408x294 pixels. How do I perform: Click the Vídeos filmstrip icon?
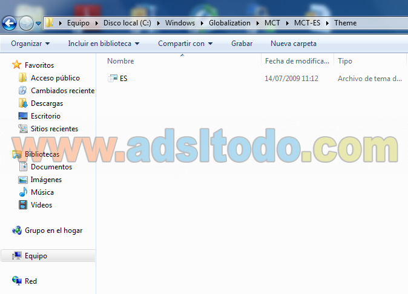[23, 205]
